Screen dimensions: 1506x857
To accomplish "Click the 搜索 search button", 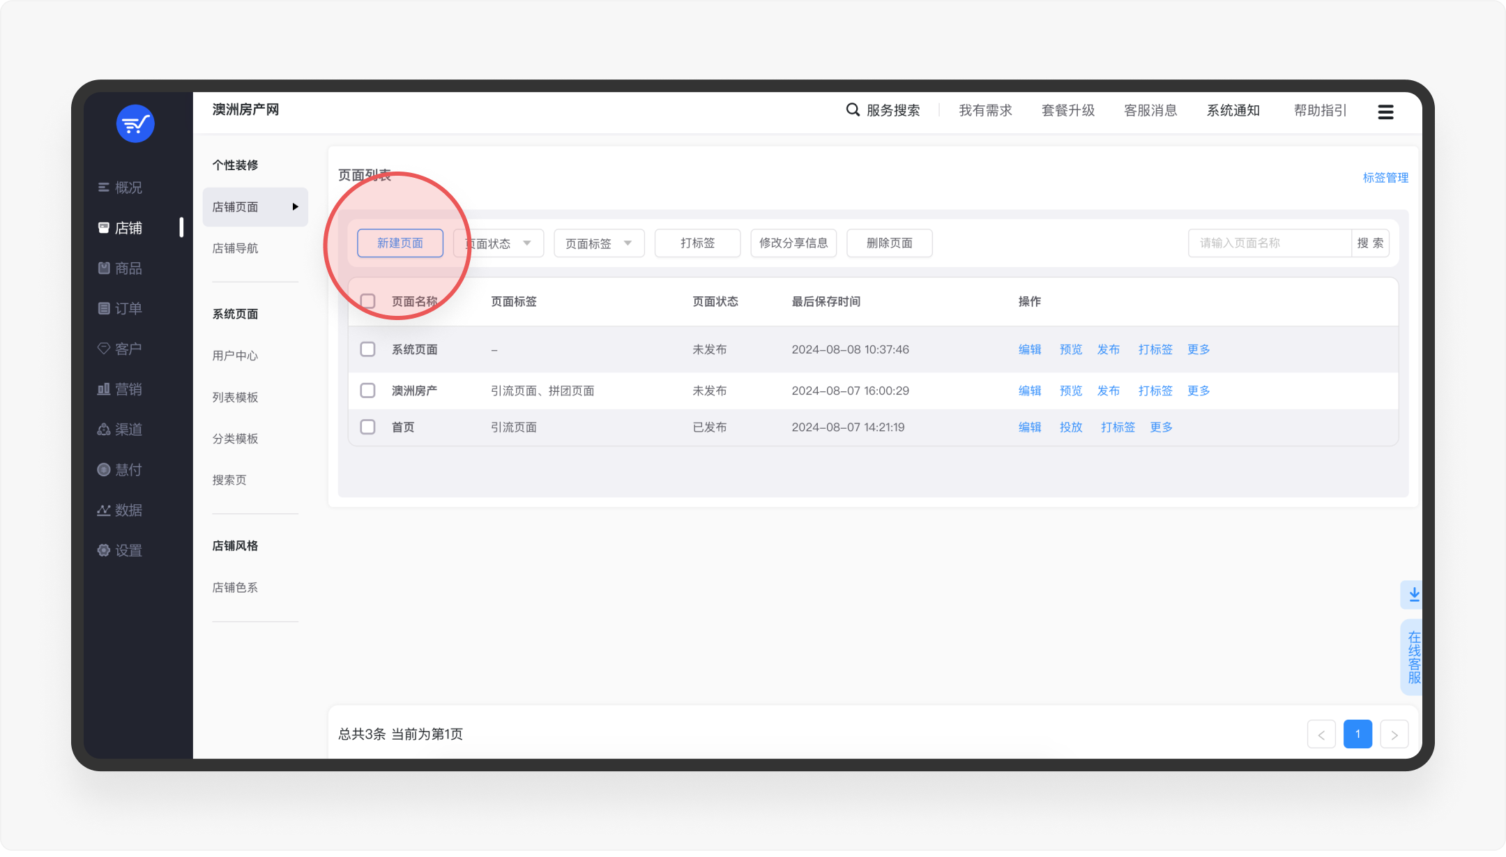I will [x=1370, y=243].
